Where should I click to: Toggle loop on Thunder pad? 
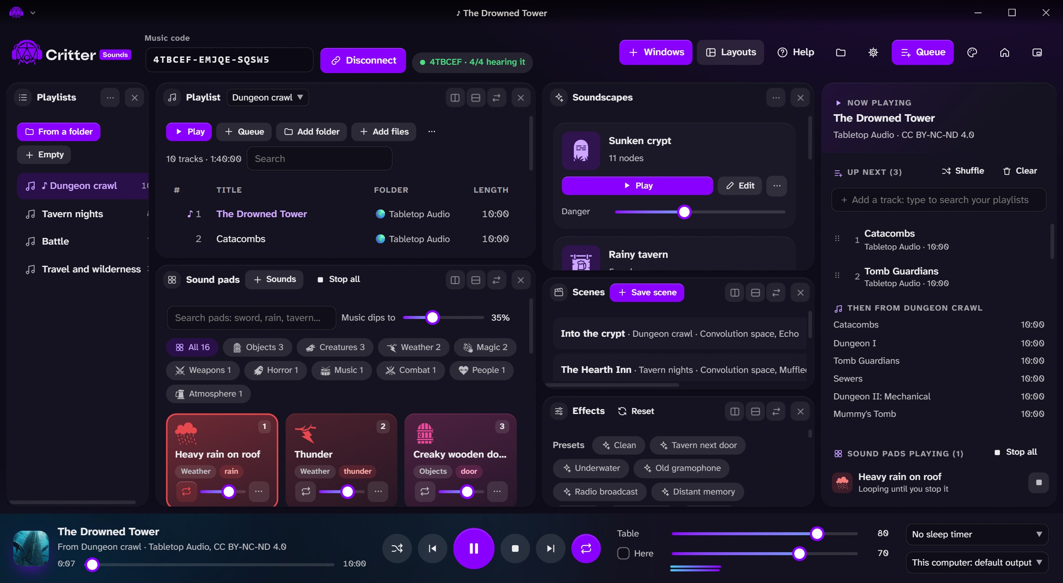click(x=306, y=492)
